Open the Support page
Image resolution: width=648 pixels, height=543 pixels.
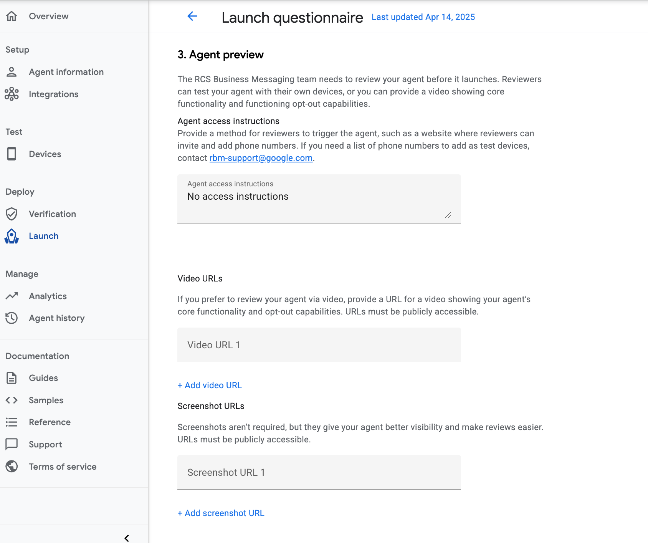tap(45, 444)
